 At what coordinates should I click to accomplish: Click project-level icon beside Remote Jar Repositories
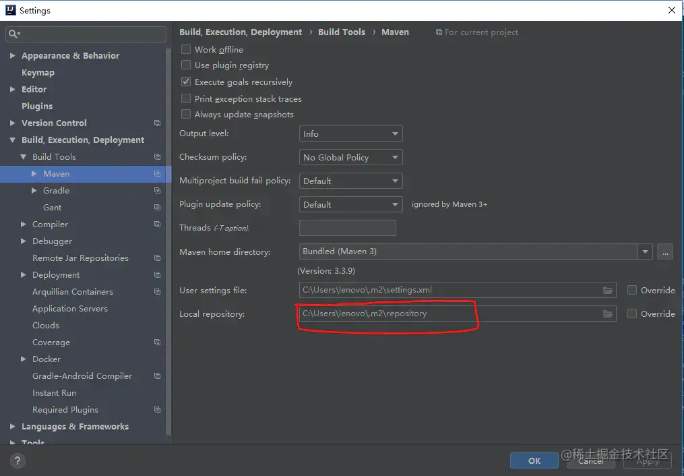coord(158,258)
